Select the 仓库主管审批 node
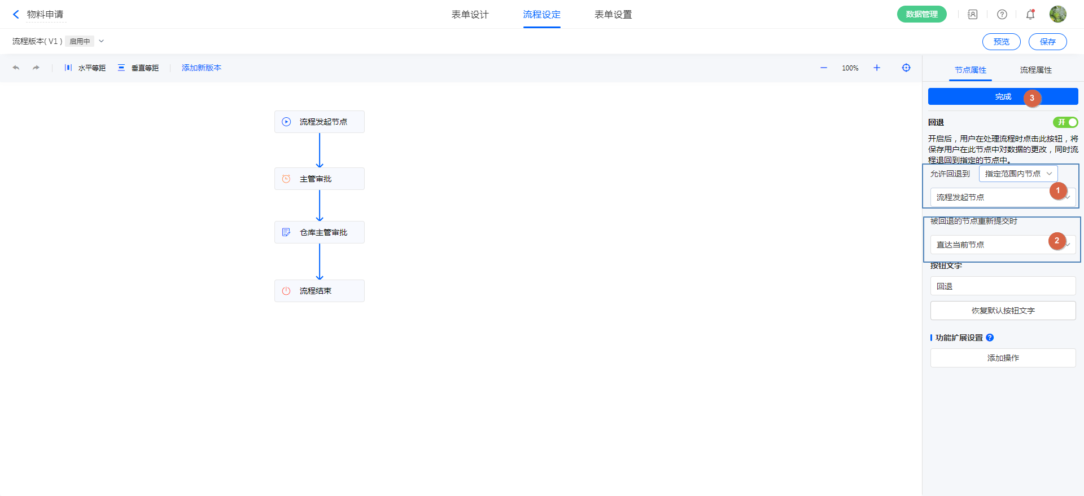 320,232
